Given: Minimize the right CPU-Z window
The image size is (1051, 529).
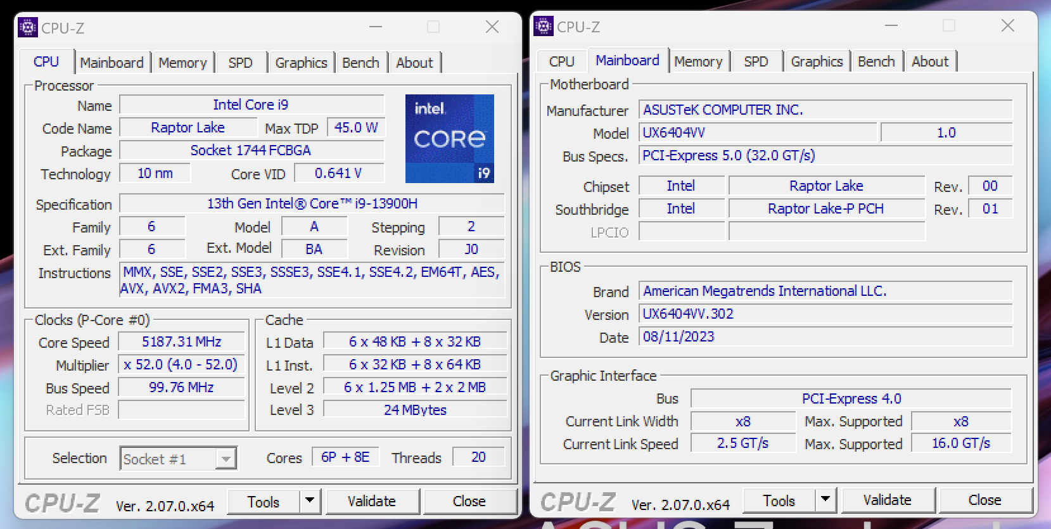Looking at the screenshot, I should coord(891,25).
